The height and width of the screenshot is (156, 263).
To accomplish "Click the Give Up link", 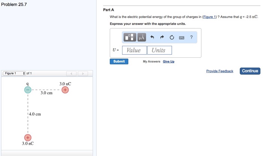I will pos(168,61).
